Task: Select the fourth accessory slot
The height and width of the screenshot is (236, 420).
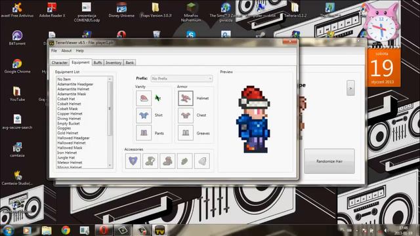Action: pyautogui.click(x=184, y=161)
